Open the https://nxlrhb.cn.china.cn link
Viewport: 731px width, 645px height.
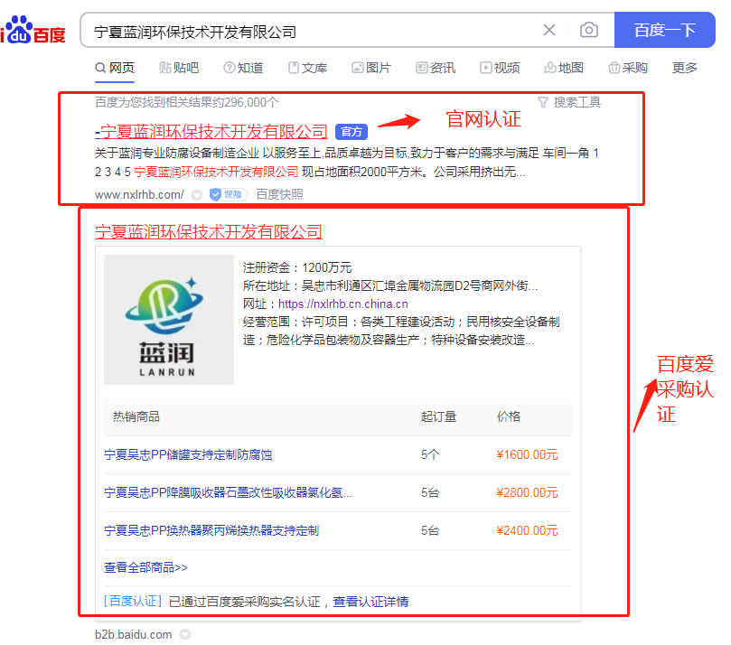click(343, 304)
